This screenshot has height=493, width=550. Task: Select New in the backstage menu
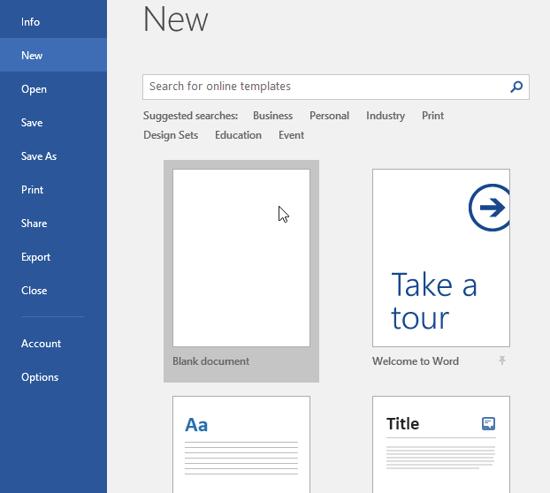pos(53,55)
